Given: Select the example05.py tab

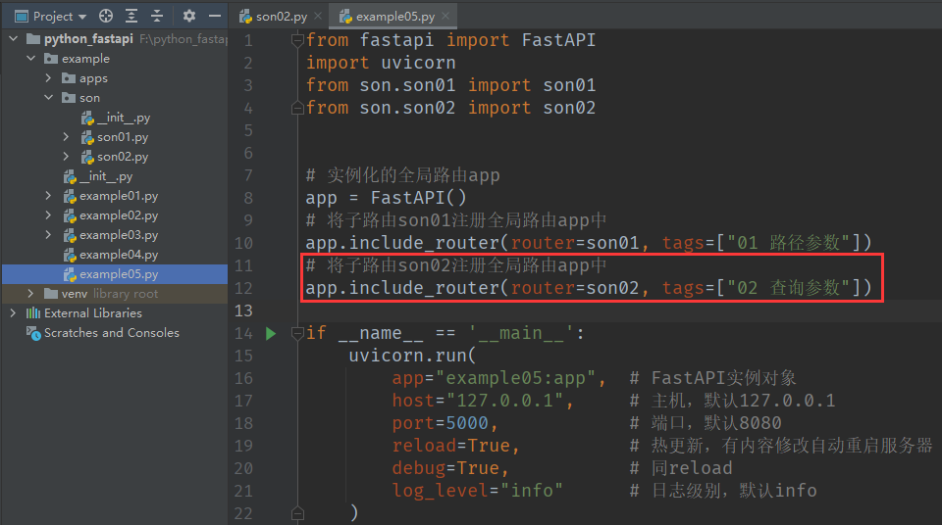Looking at the screenshot, I should tap(392, 17).
